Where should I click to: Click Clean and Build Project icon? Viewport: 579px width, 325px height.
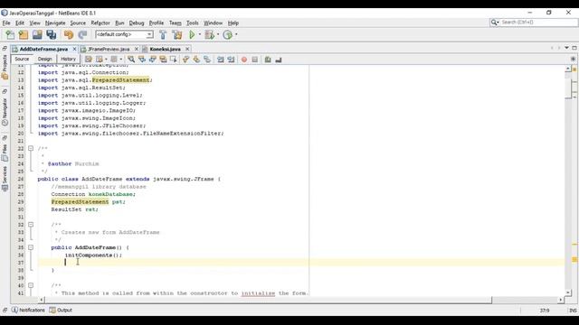coord(177,34)
